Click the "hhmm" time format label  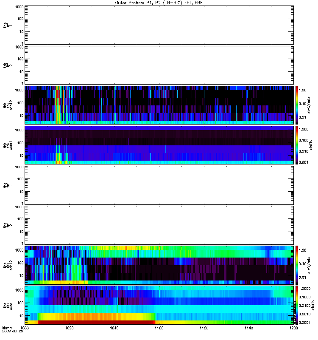click(x=7, y=328)
